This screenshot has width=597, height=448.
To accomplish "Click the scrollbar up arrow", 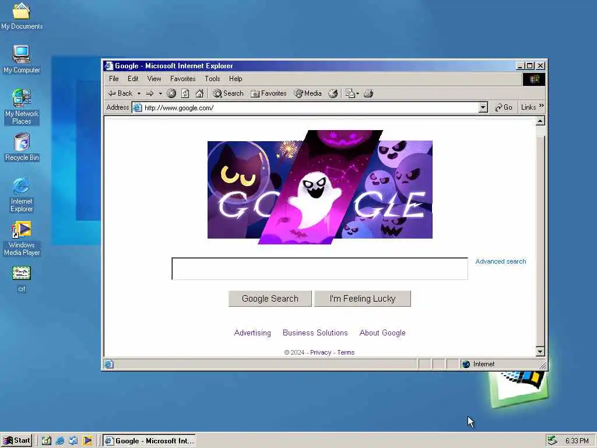I will pos(540,121).
